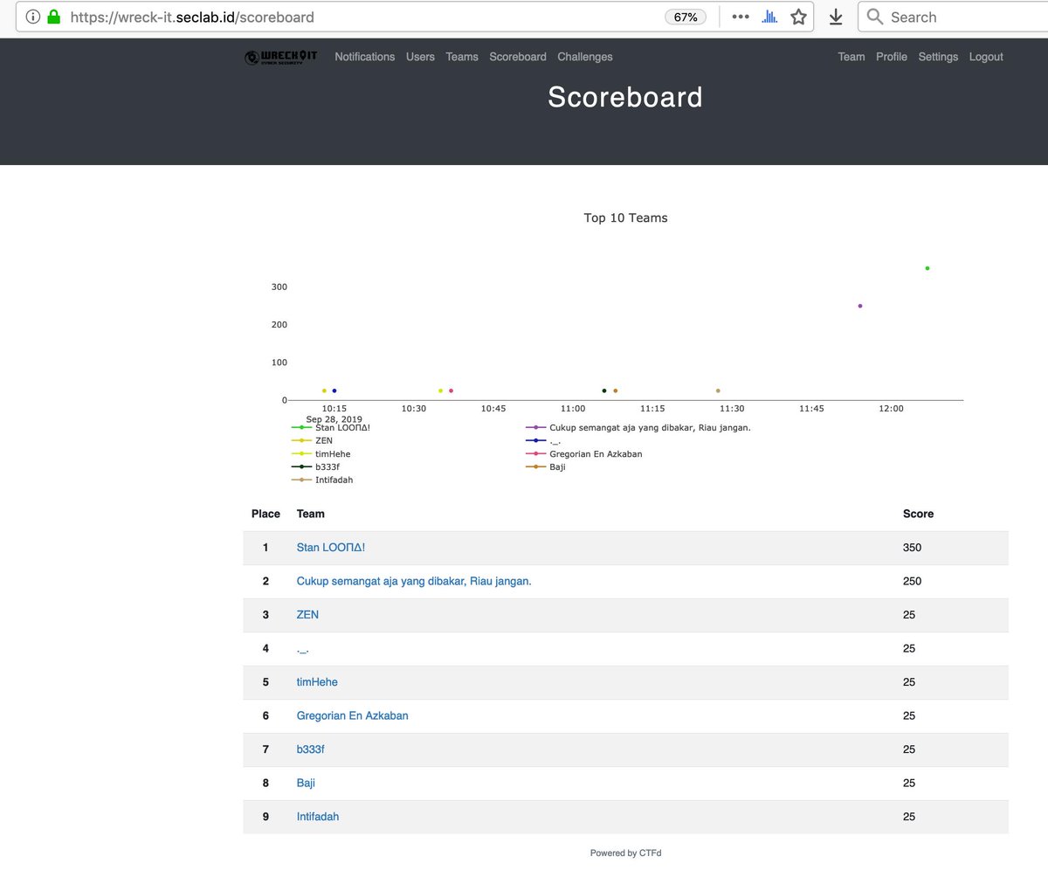Open the b333f team link
Image resolution: width=1048 pixels, height=884 pixels.
tap(310, 749)
